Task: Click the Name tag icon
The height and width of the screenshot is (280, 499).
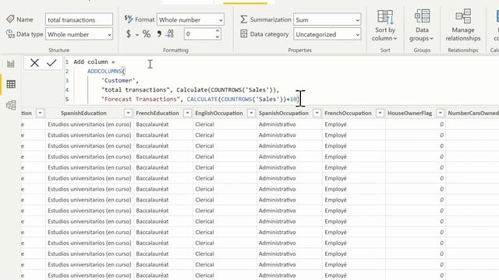Action: (x=10, y=19)
